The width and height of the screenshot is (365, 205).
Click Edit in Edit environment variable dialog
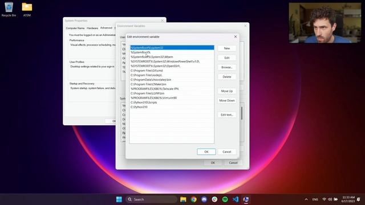tap(227, 58)
